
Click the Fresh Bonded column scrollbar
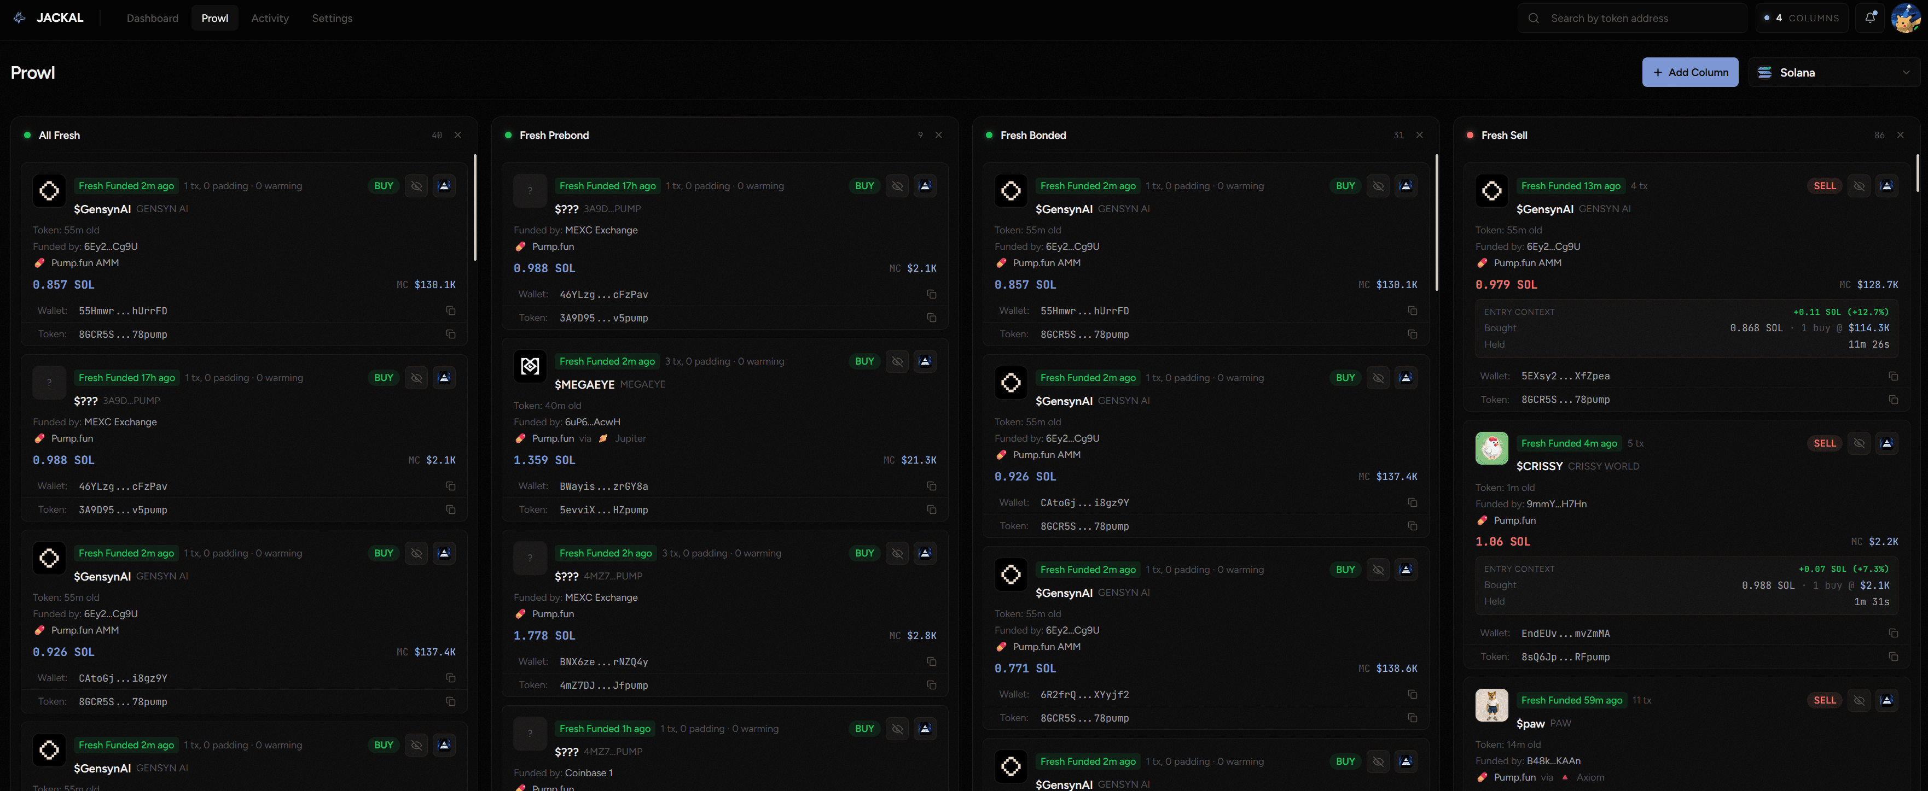(x=1436, y=223)
